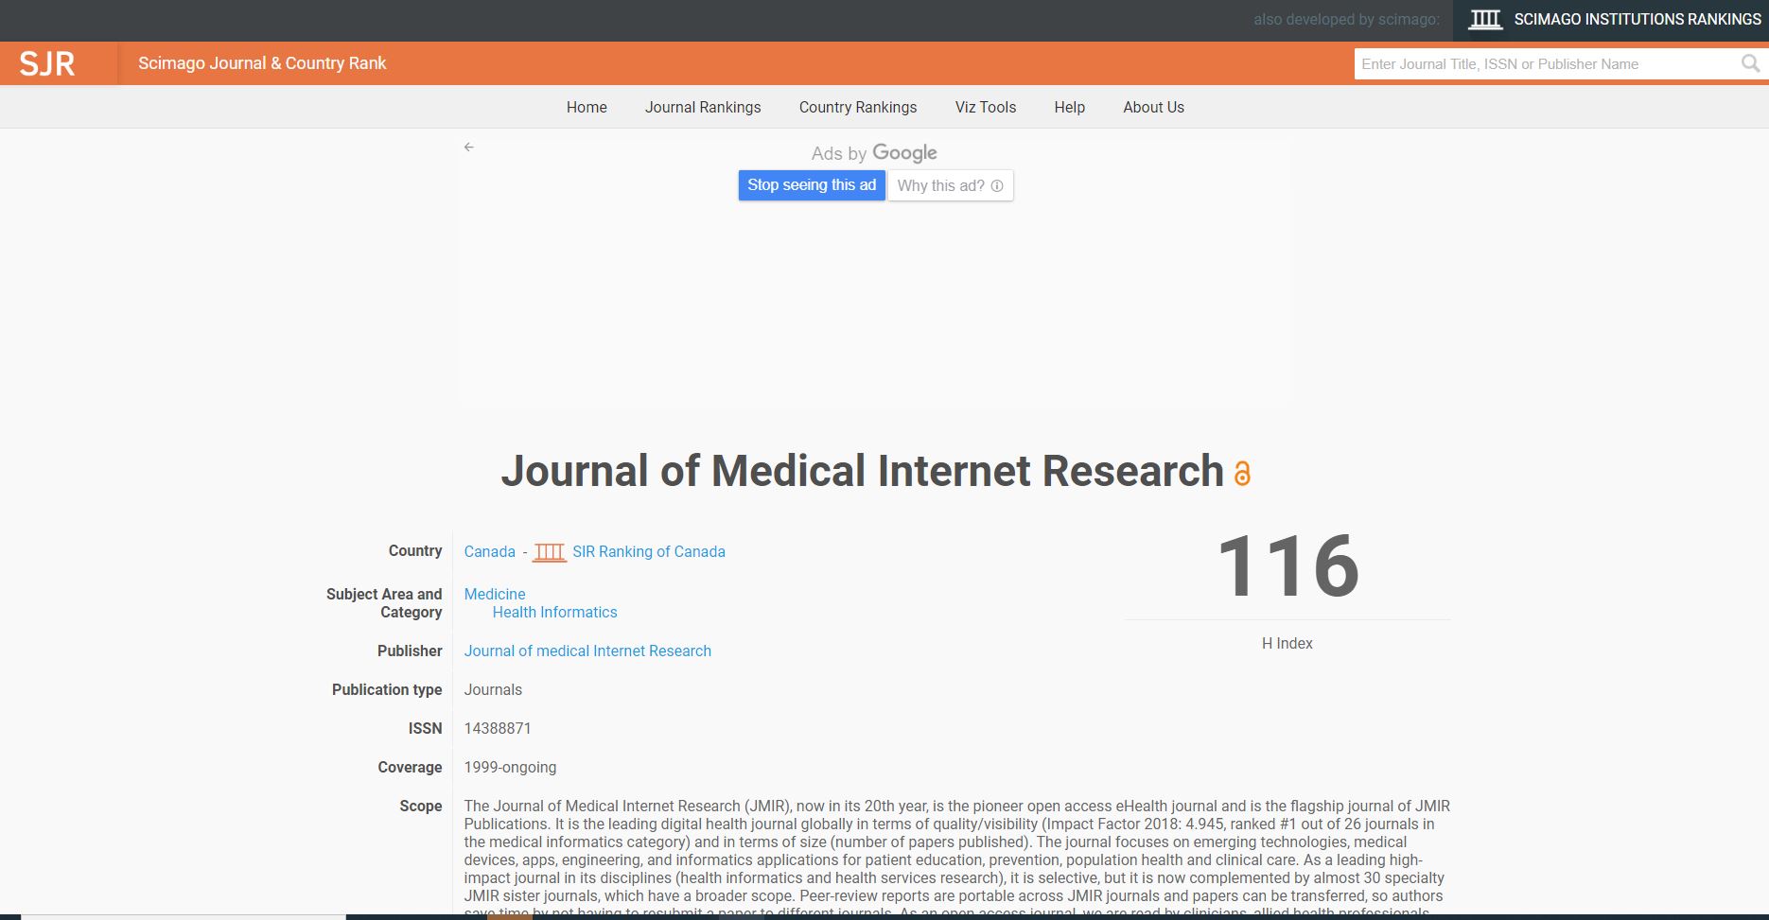
Task: Open About Us menu item
Action: [1153, 108]
